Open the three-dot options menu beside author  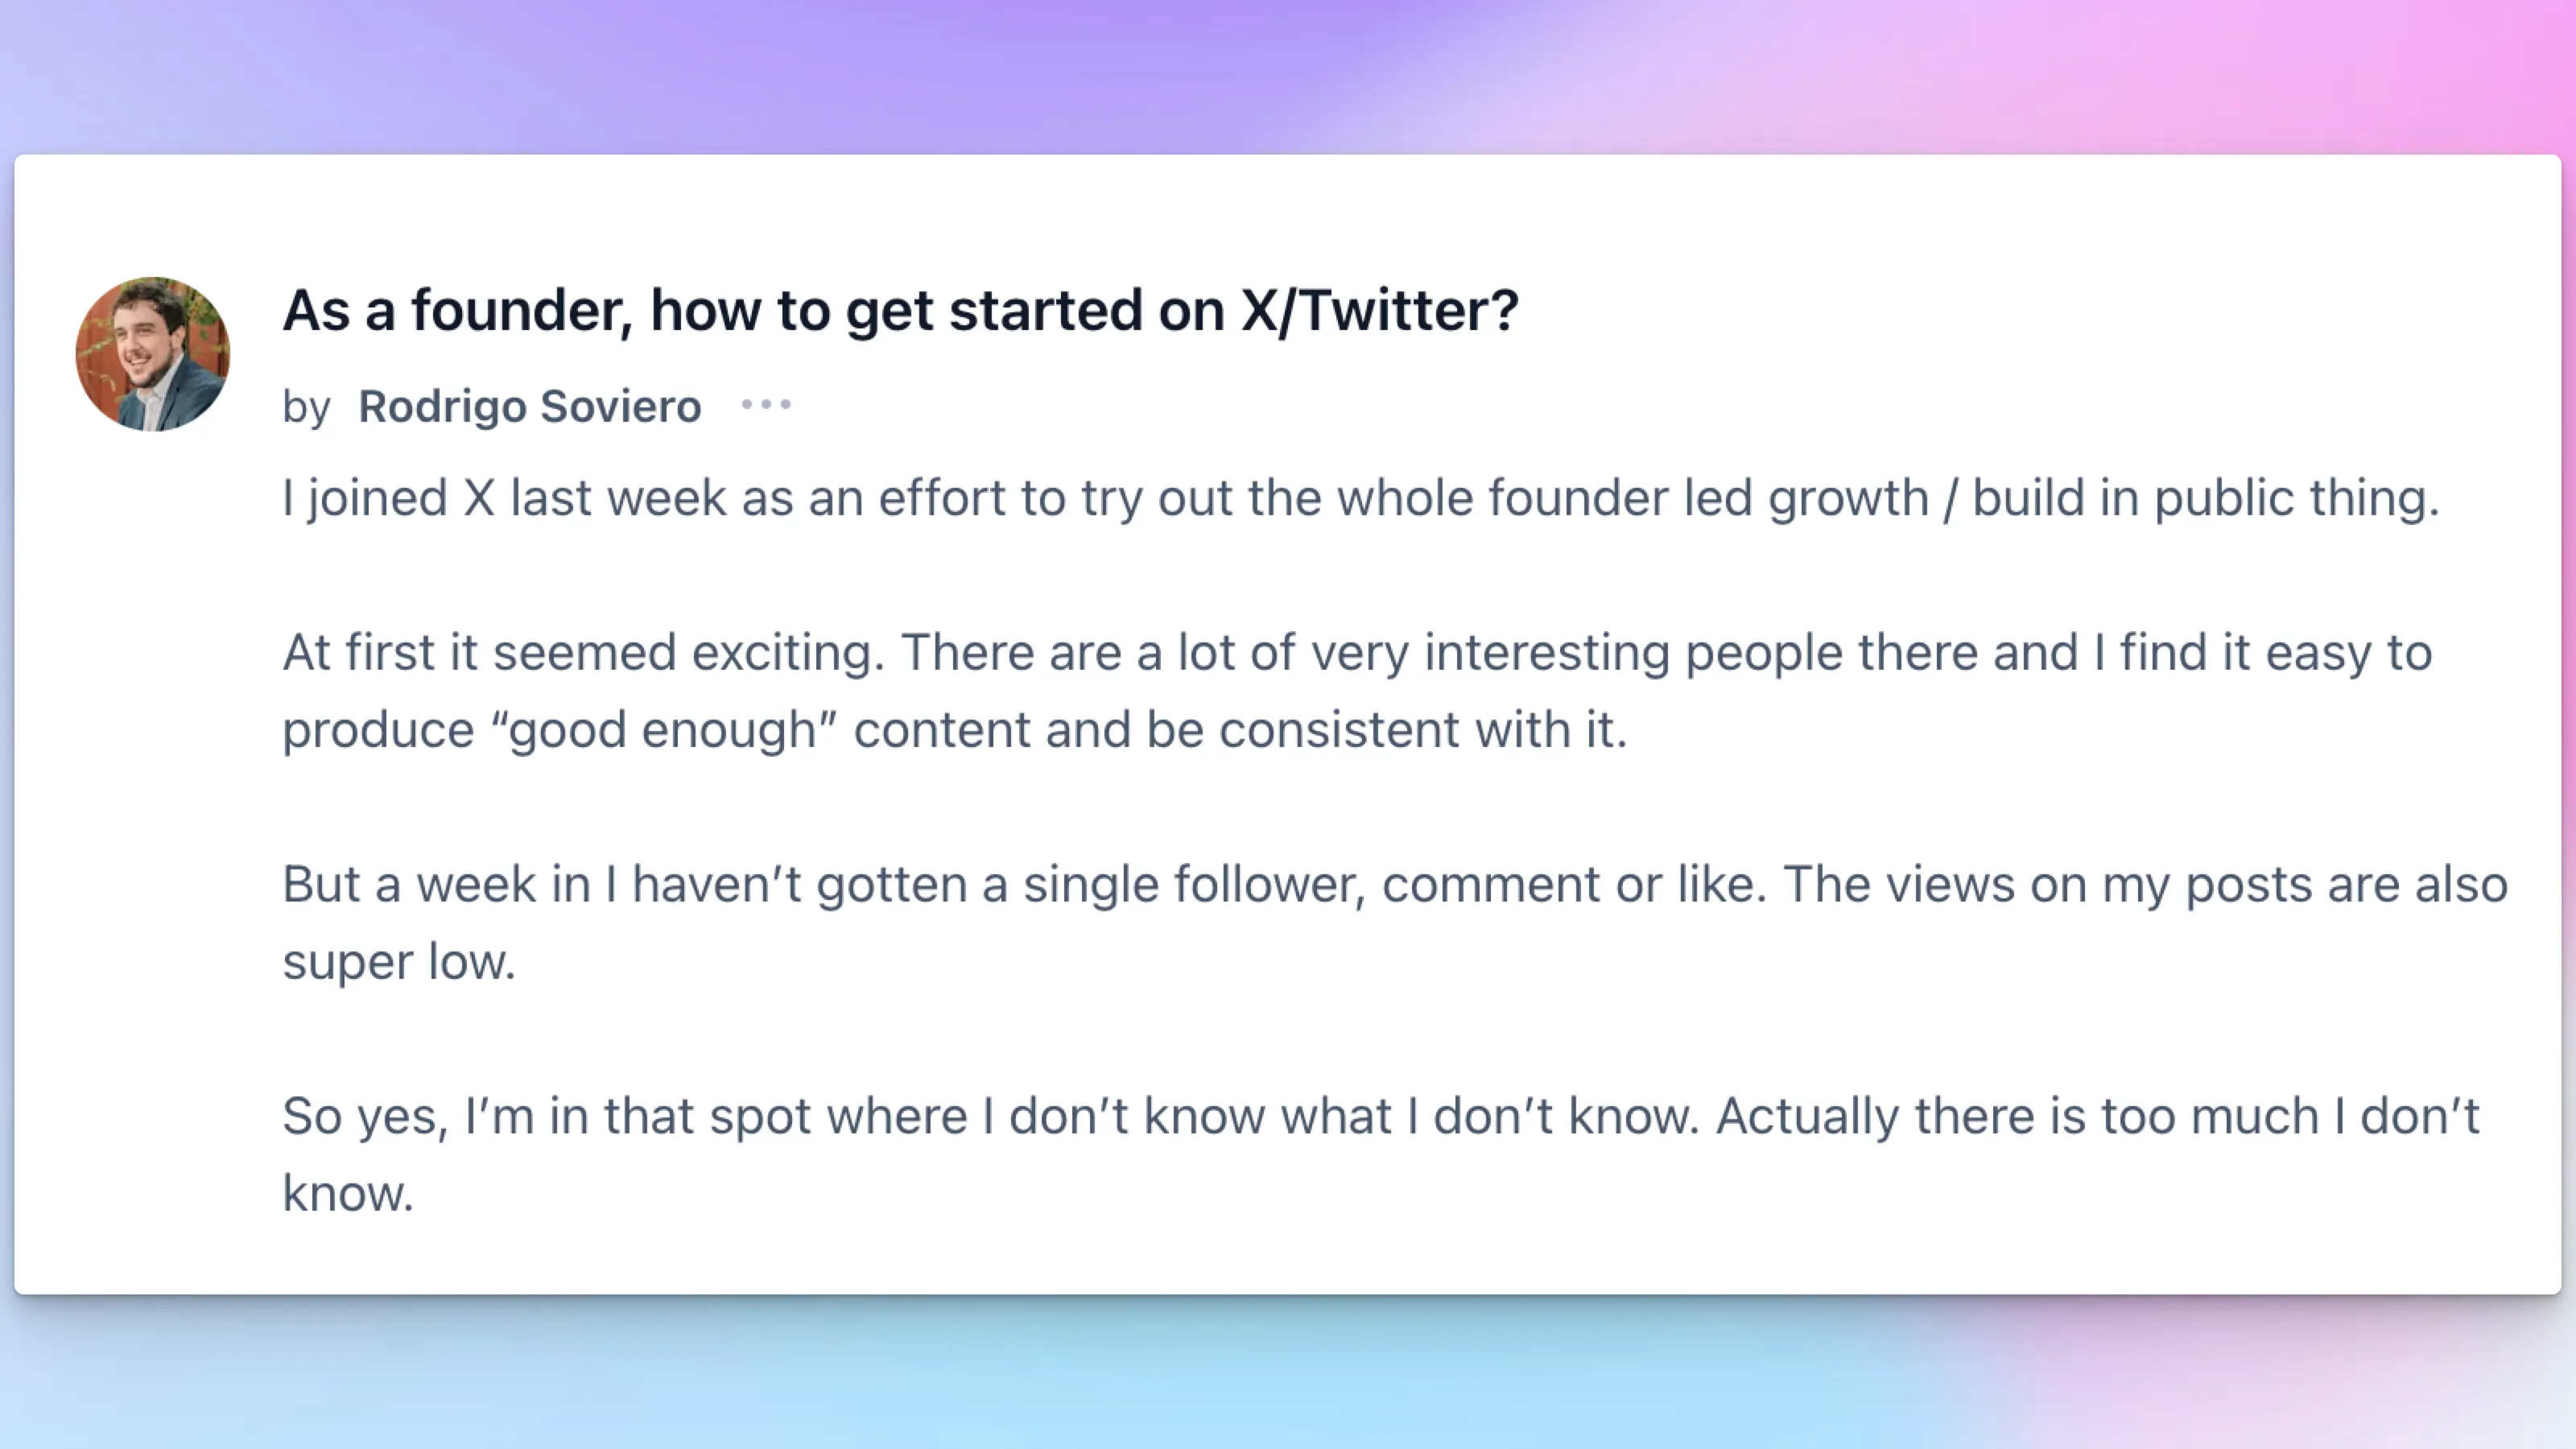[766, 405]
